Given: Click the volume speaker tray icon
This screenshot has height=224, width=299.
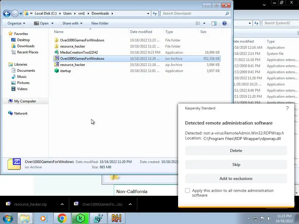Looking at the screenshot, I should [269, 218].
